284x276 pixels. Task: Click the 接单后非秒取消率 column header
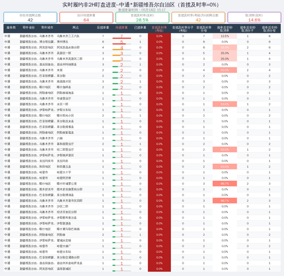pyautogui.click(x=225, y=29)
